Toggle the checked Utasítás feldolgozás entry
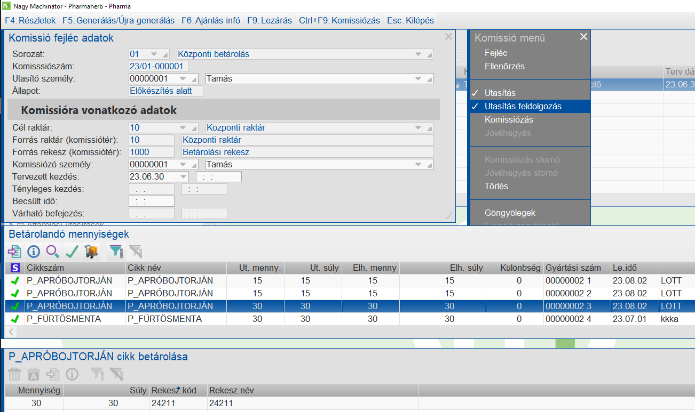 click(x=523, y=106)
